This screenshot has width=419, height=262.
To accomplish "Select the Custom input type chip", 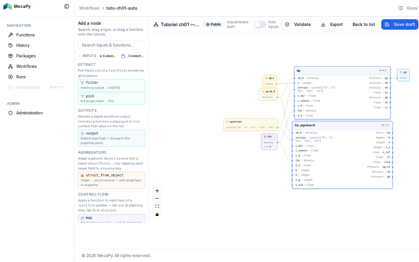I will 108,56.
